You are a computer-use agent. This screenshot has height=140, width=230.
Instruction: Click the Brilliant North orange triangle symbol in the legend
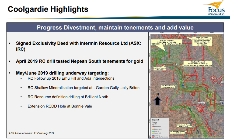point(153,129)
